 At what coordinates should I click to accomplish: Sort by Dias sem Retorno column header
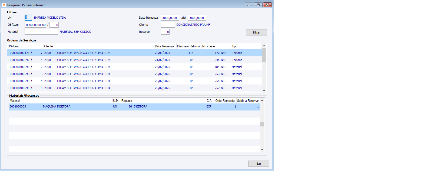pos(189,46)
